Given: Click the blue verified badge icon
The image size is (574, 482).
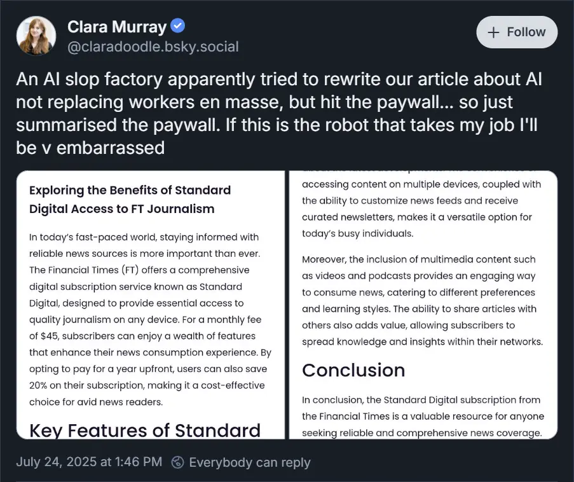Looking at the screenshot, I should click(x=179, y=27).
